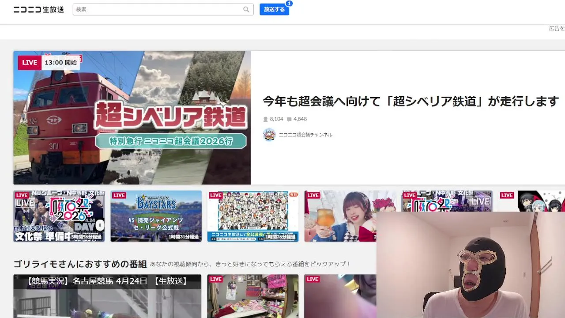
Task: Open the recommended room live thumbnail
Action: [253, 296]
